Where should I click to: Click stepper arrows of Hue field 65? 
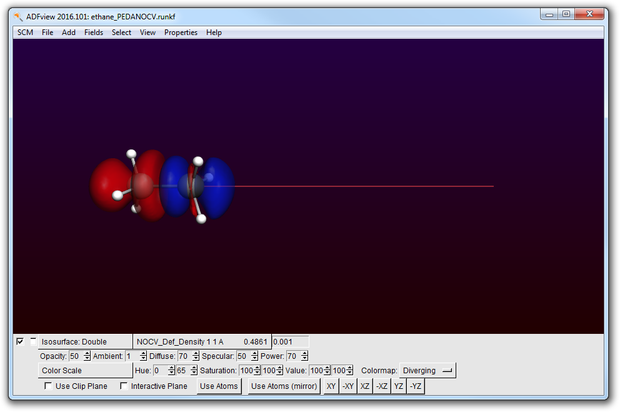point(194,371)
